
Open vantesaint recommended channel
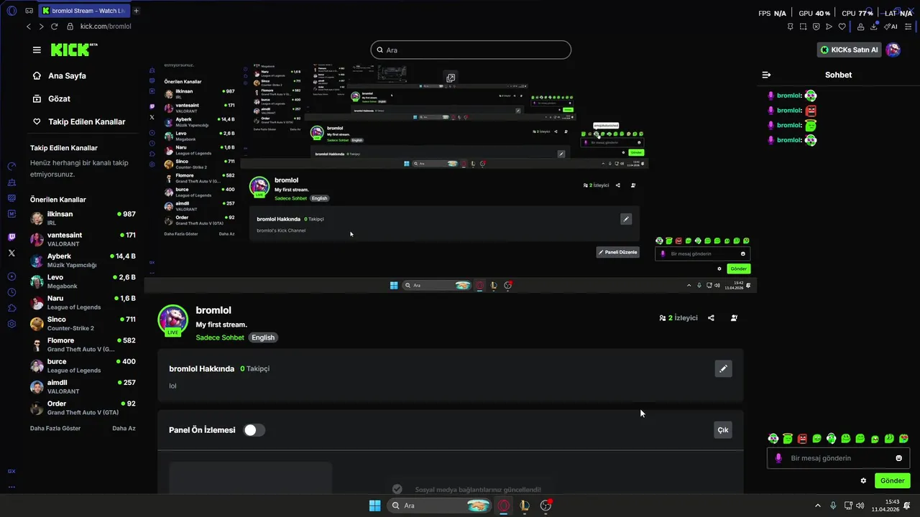coord(83,239)
